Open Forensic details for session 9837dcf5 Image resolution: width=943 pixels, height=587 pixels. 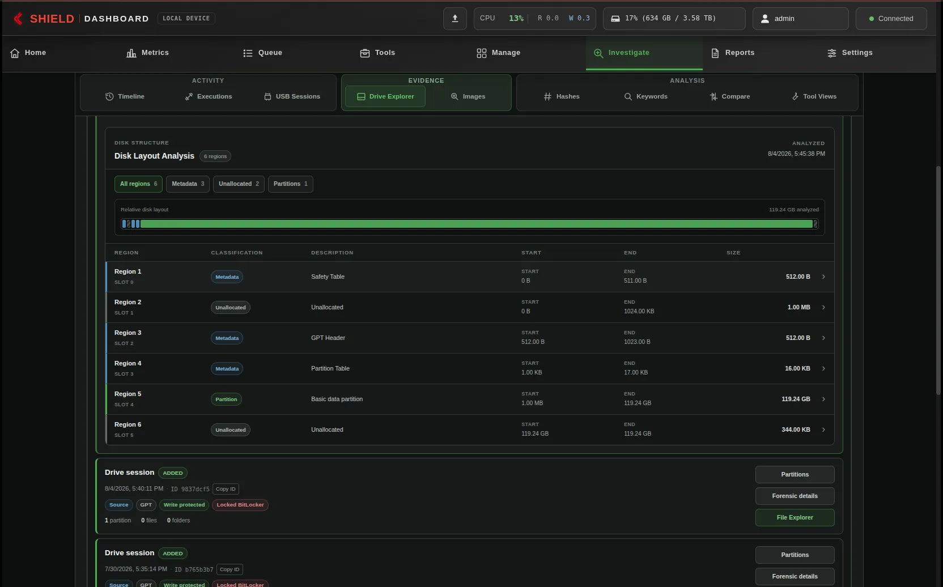pos(795,496)
